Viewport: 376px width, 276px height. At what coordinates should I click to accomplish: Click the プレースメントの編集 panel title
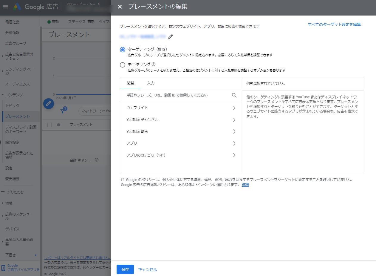pyautogui.click(x=158, y=7)
